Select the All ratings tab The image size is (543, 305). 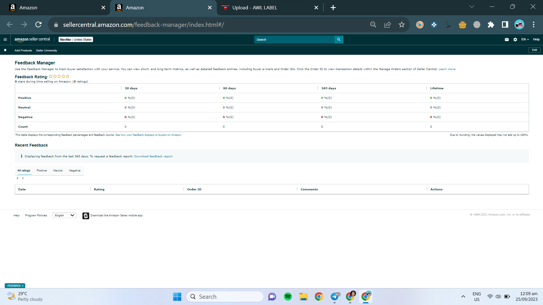(24, 171)
